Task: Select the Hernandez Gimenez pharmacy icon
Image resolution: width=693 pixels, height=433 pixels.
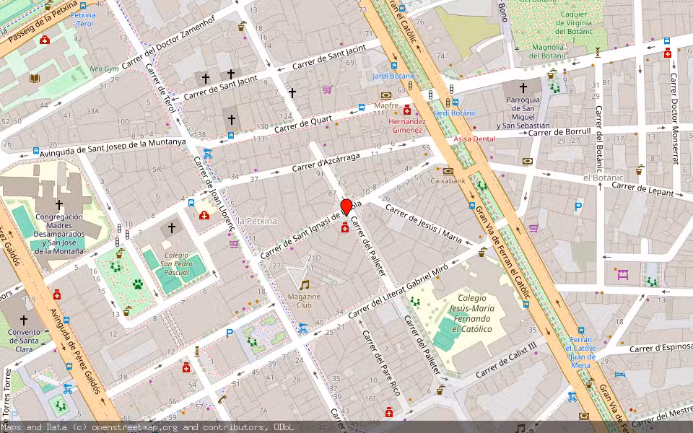Action: 407,110
